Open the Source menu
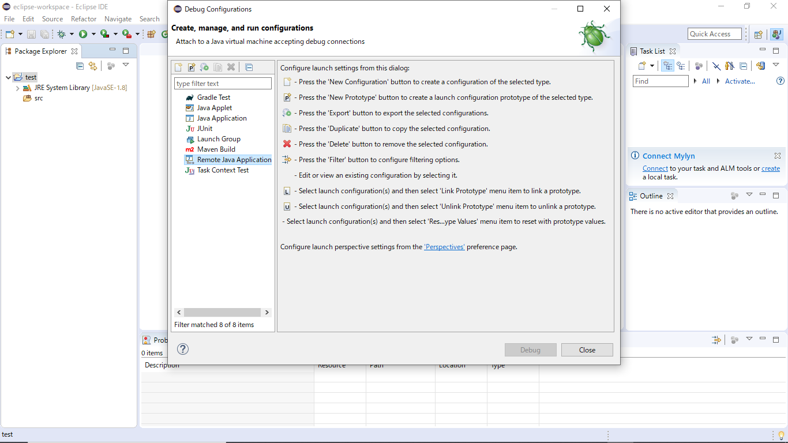 pyautogui.click(x=52, y=19)
